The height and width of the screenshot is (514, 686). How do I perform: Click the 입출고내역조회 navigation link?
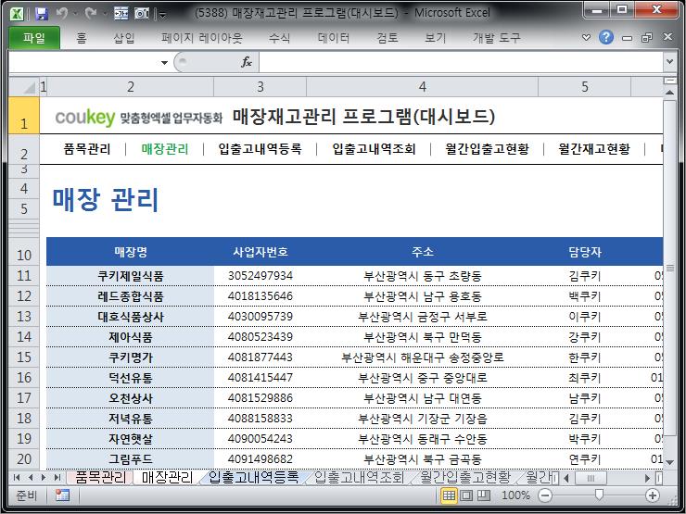tap(374, 149)
